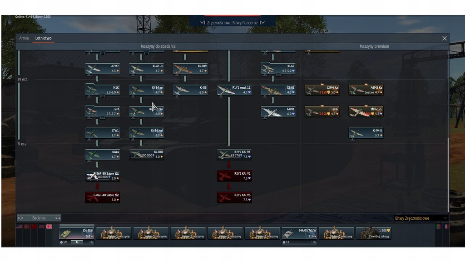Click Wybierz maszynę slot beside Chi-Ri II
Viewport: 465px width, 262px height.
click(x=114, y=233)
